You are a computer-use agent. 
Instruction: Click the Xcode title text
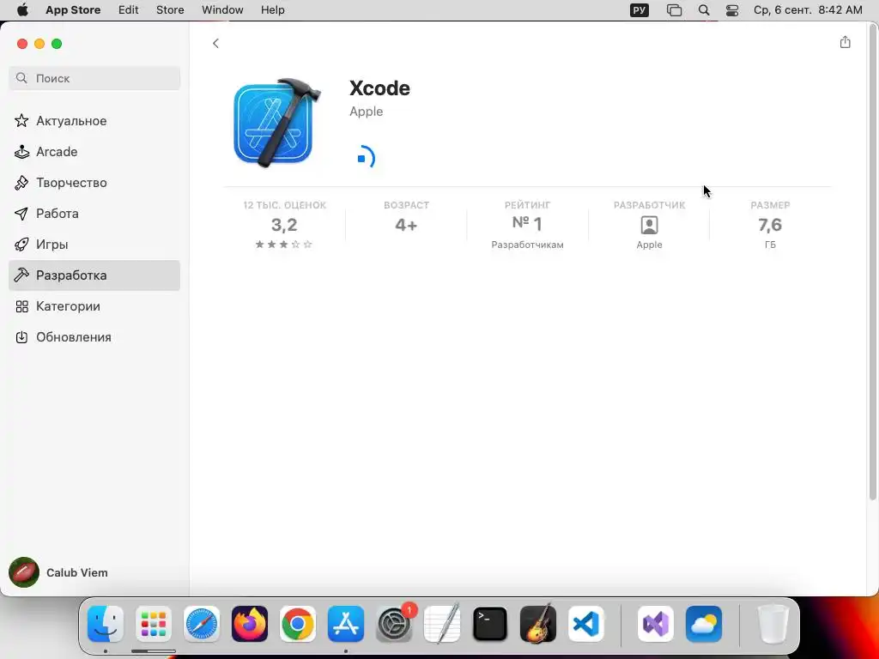(x=379, y=88)
